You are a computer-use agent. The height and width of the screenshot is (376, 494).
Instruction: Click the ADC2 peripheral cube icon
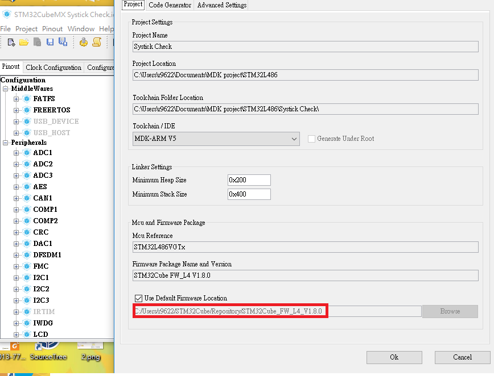(27, 164)
